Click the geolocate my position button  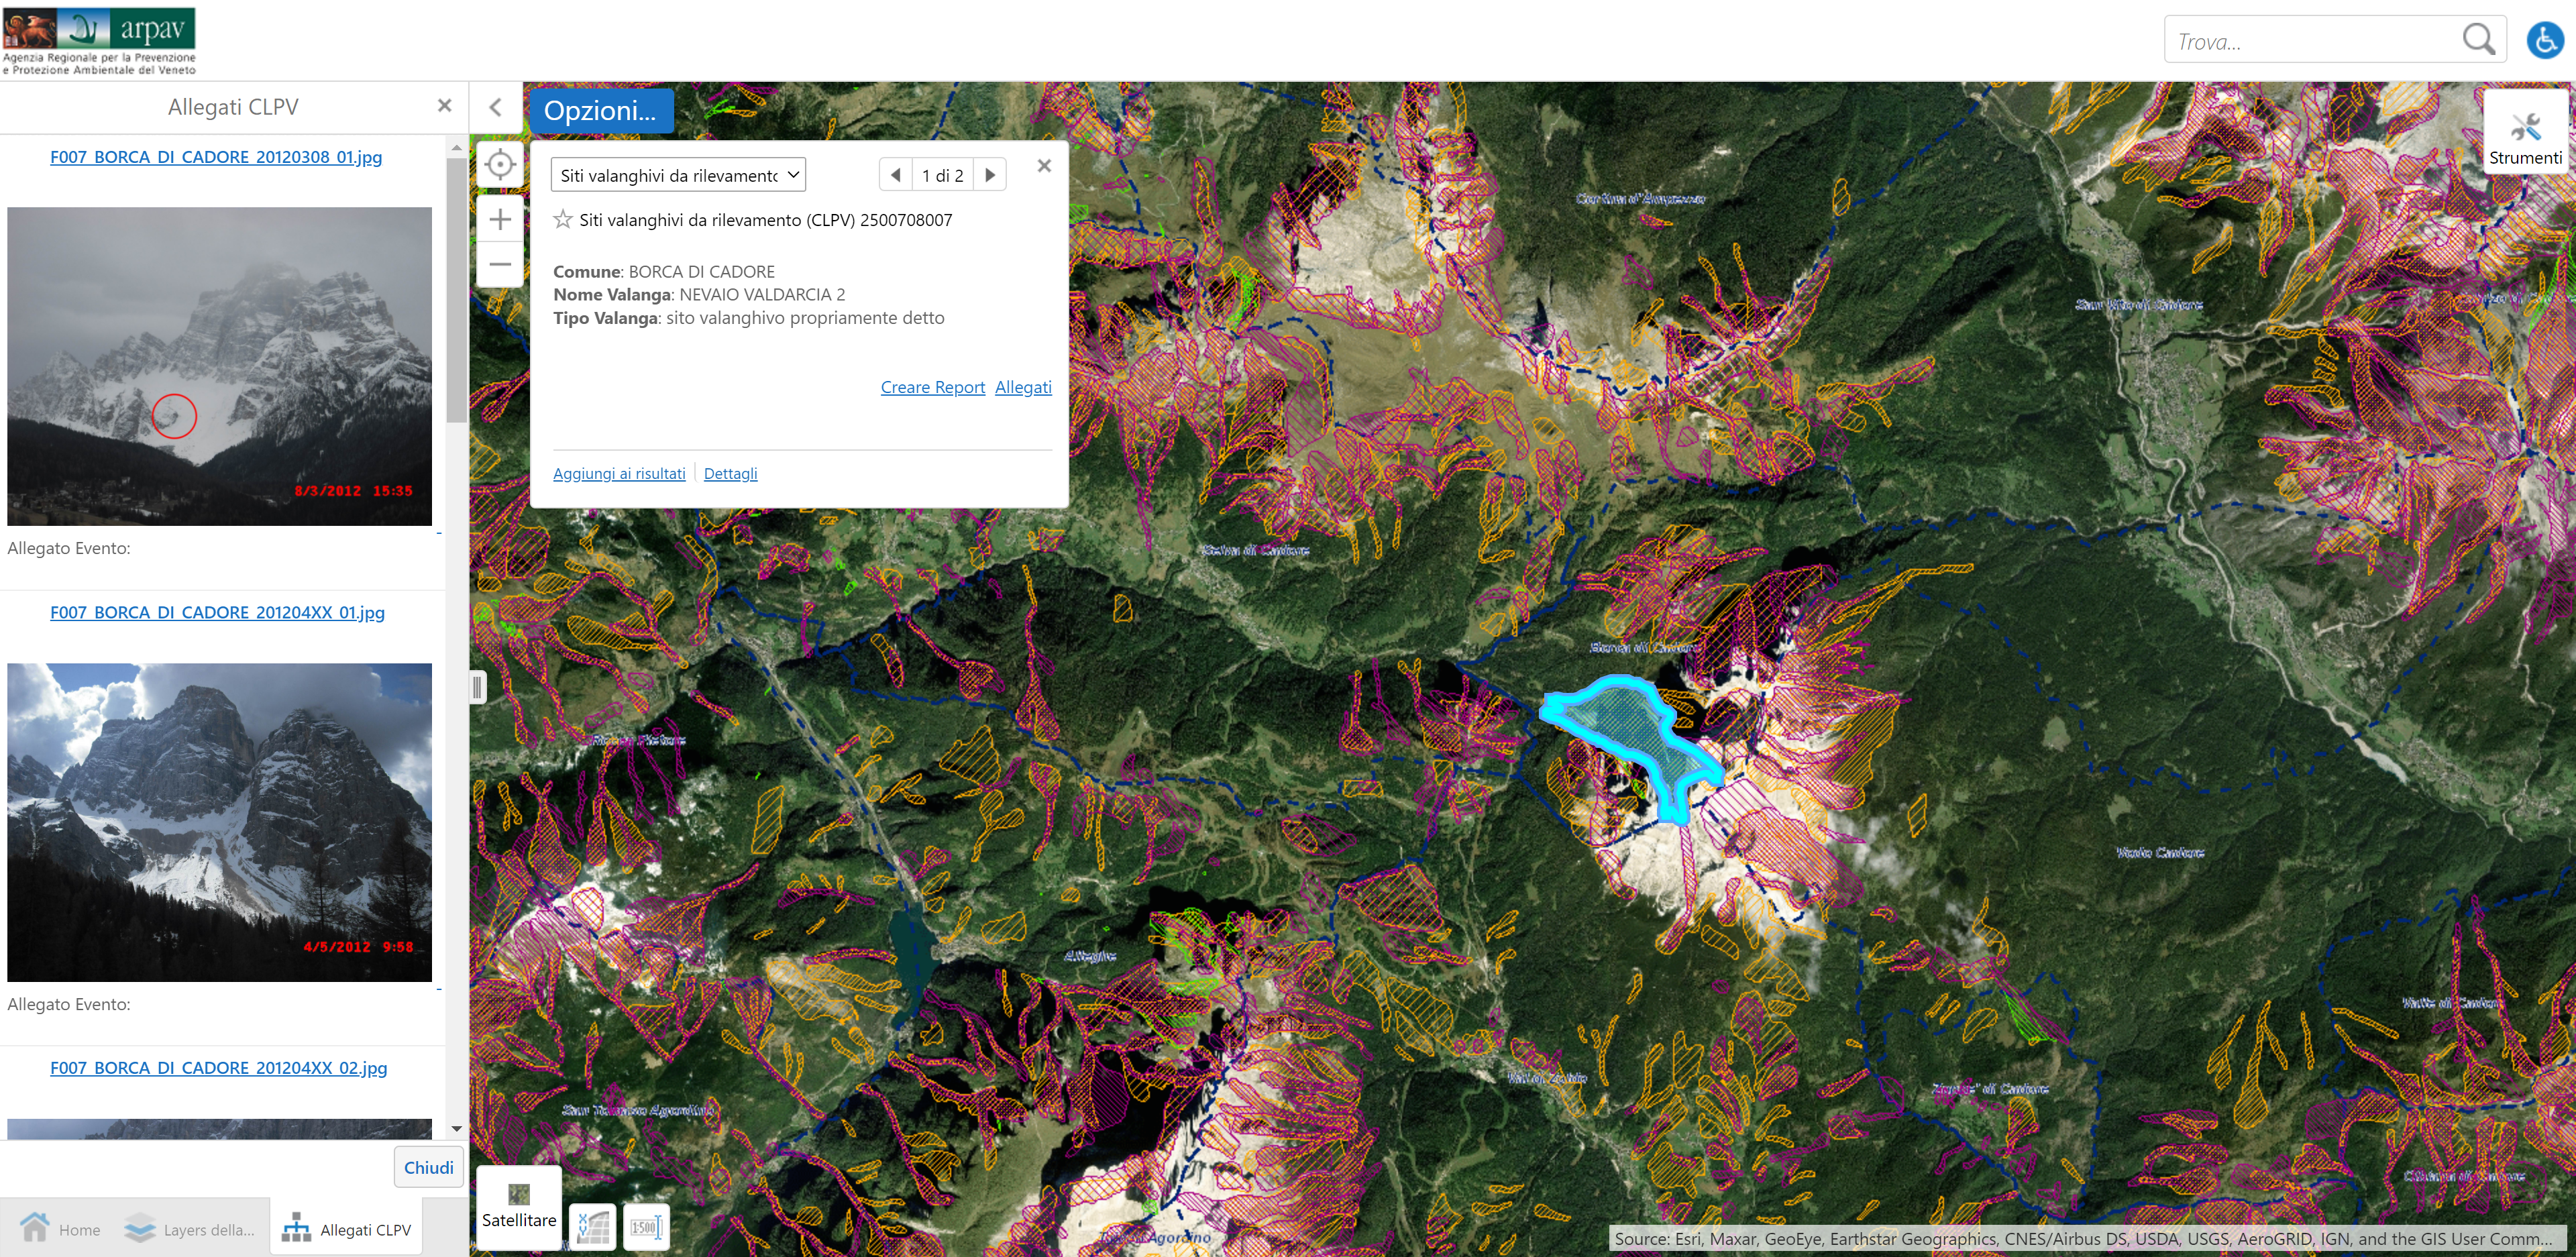click(500, 165)
